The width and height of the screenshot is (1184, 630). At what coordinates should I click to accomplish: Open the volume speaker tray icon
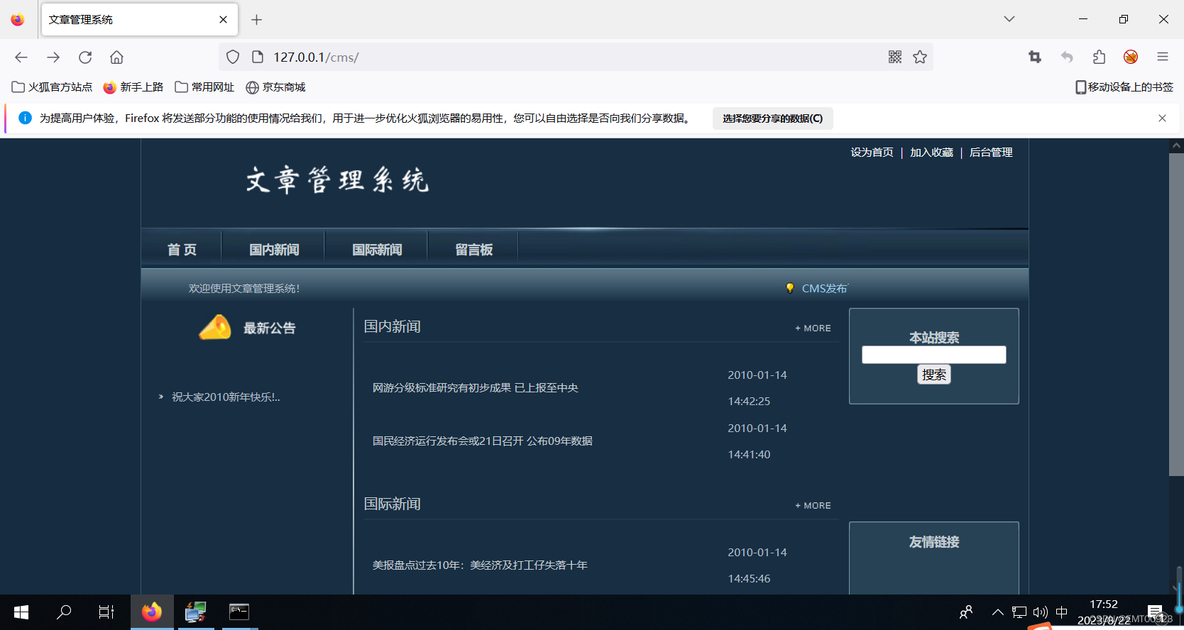[x=1041, y=612]
